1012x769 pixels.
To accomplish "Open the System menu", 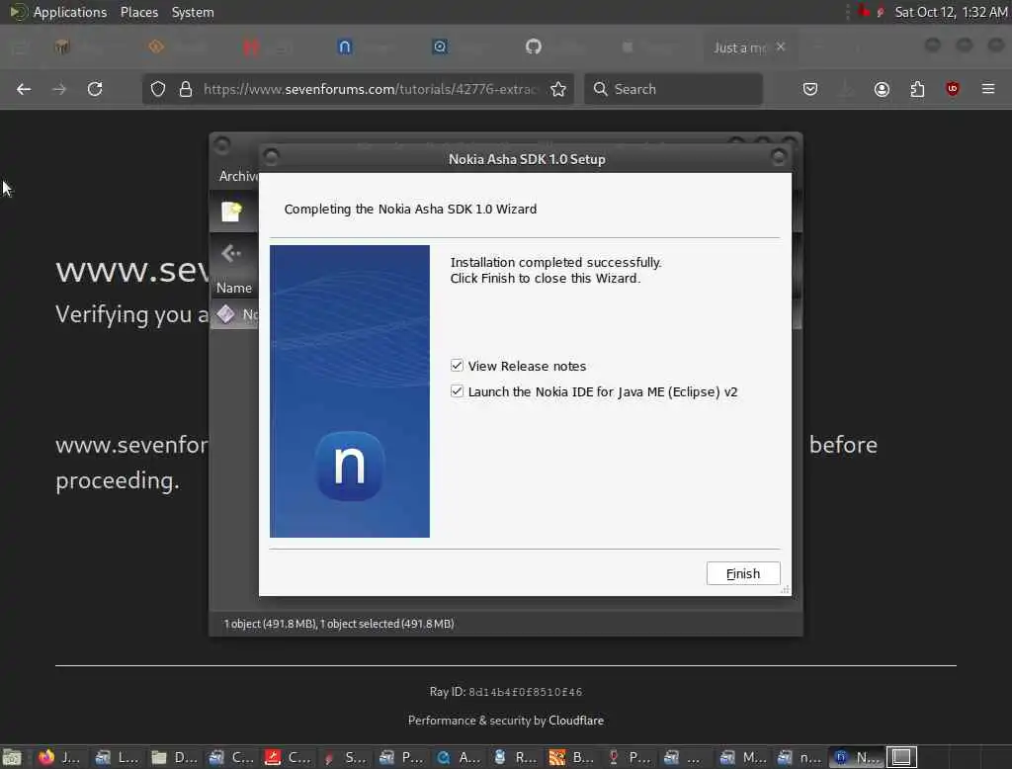I will 193,12.
